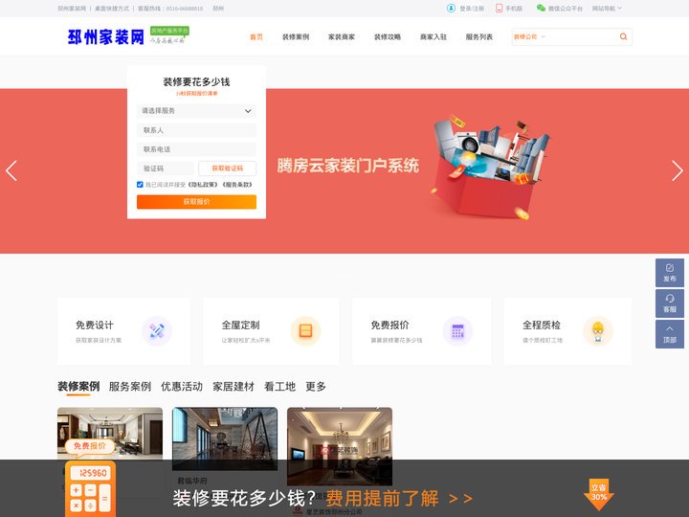The height and width of the screenshot is (517, 689).
Task: Open the first case thumbnail with living room
Action: [x=110, y=433]
